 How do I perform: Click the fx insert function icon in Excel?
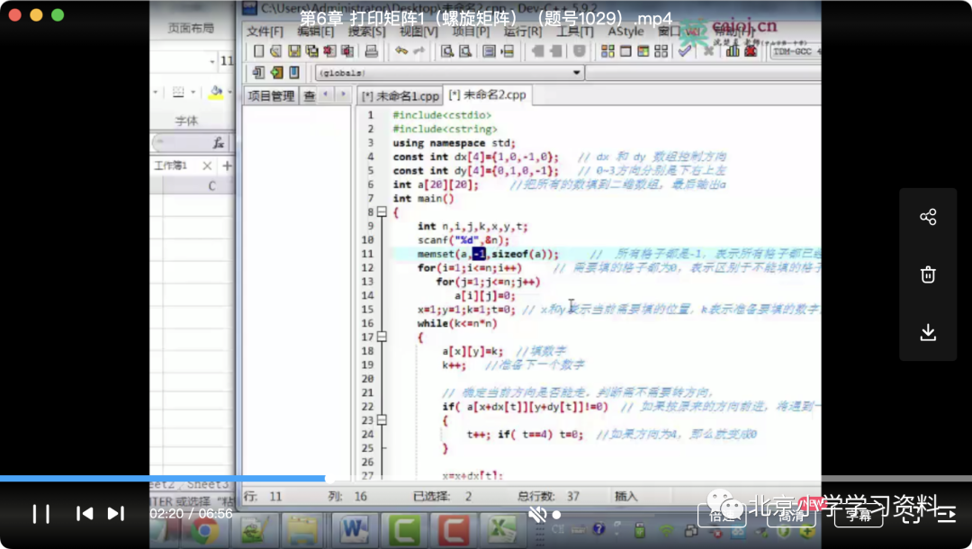click(x=218, y=143)
